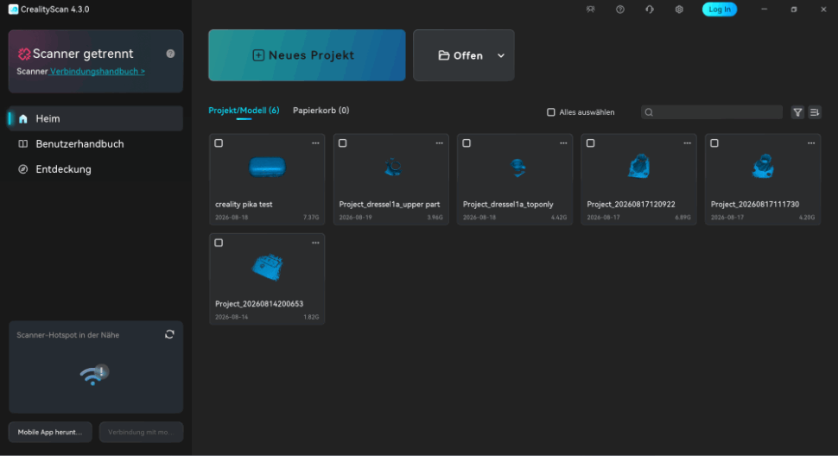838x456 pixels.
Task: Open more options for Project_20260817120922
Action: coord(688,143)
